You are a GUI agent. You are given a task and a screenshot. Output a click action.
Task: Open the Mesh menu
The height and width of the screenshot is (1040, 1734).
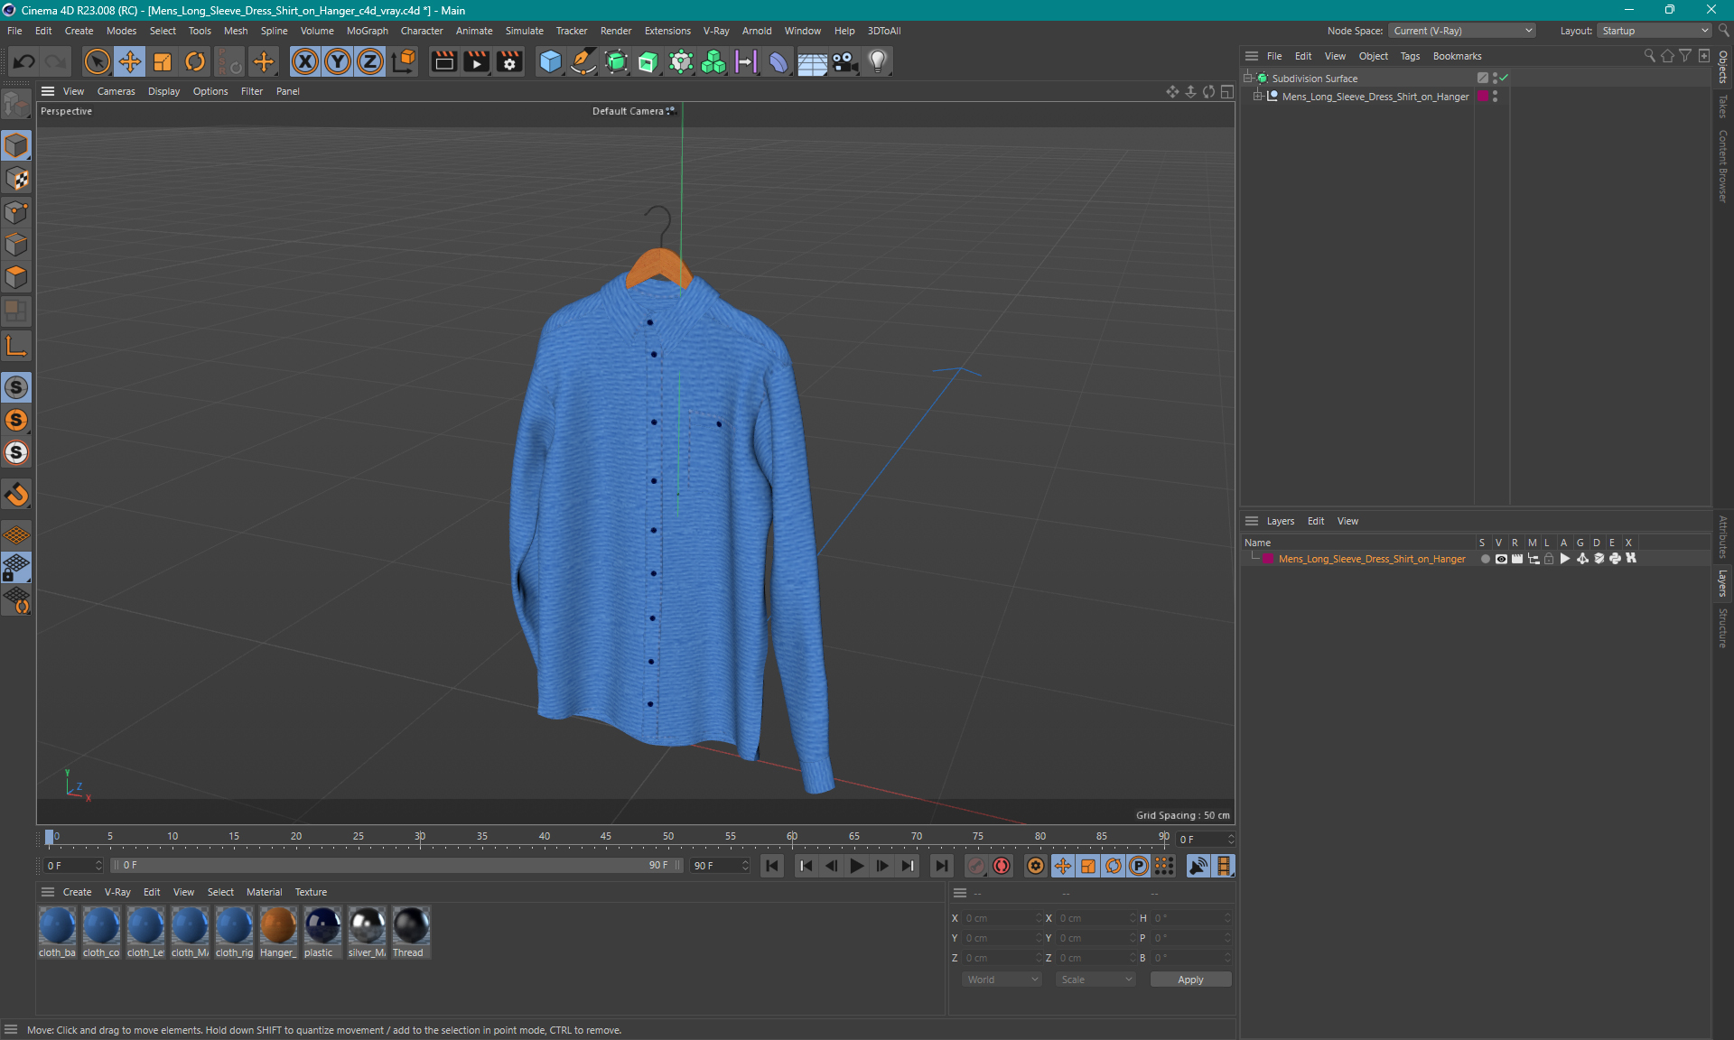click(236, 31)
